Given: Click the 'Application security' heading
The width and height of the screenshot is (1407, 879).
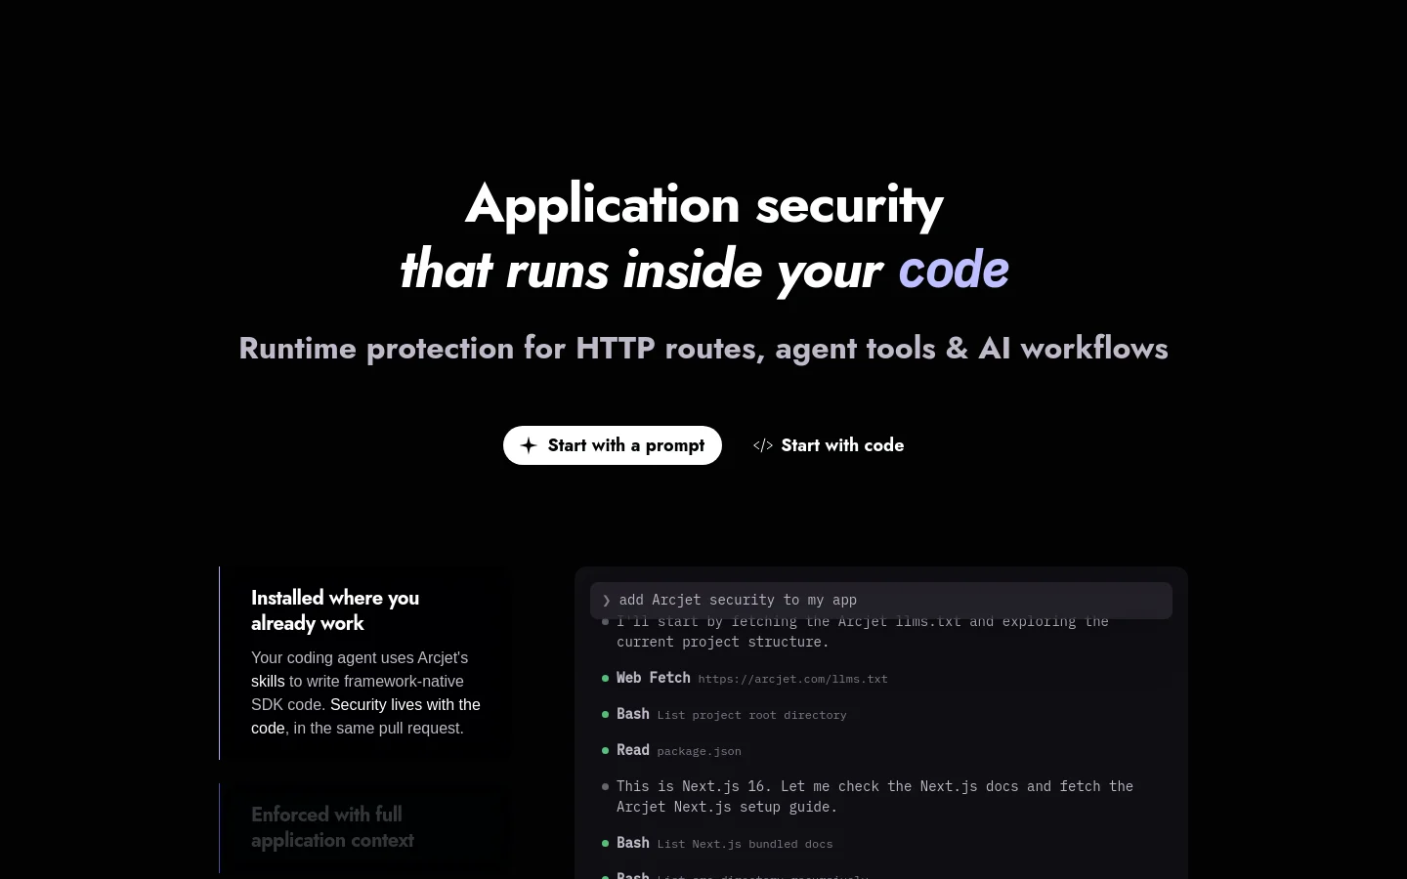Looking at the screenshot, I should coord(703,204).
